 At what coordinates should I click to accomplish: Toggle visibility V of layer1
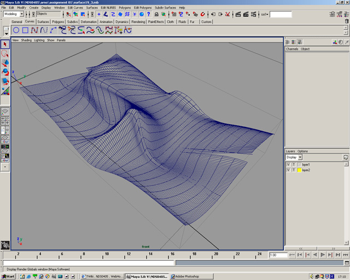click(288, 165)
